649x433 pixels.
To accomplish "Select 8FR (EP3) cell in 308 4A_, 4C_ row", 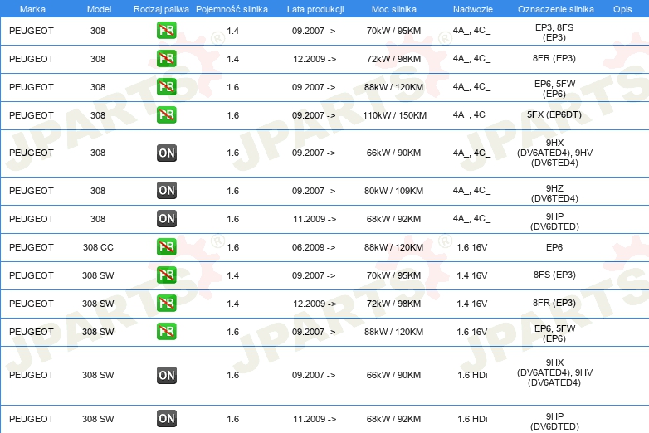I will click(x=554, y=58).
